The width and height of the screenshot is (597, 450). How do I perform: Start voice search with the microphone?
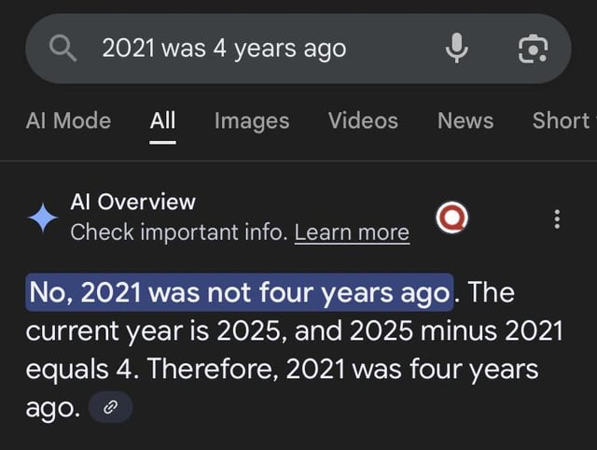click(x=456, y=48)
